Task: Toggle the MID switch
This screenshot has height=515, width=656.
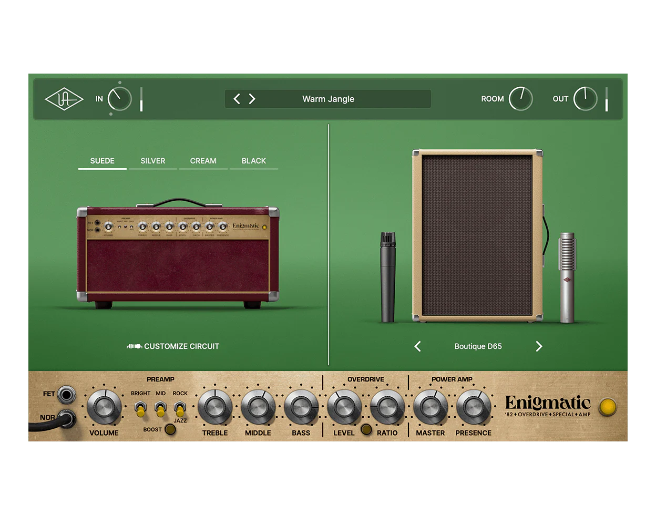Action: (160, 408)
